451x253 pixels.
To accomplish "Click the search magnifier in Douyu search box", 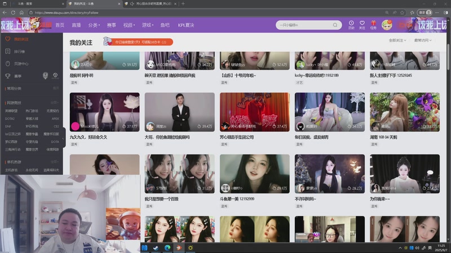I will tap(335, 25).
